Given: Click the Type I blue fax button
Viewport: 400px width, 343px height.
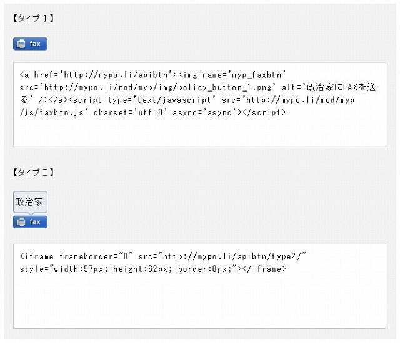Looking at the screenshot, I should (x=30, y=44).
